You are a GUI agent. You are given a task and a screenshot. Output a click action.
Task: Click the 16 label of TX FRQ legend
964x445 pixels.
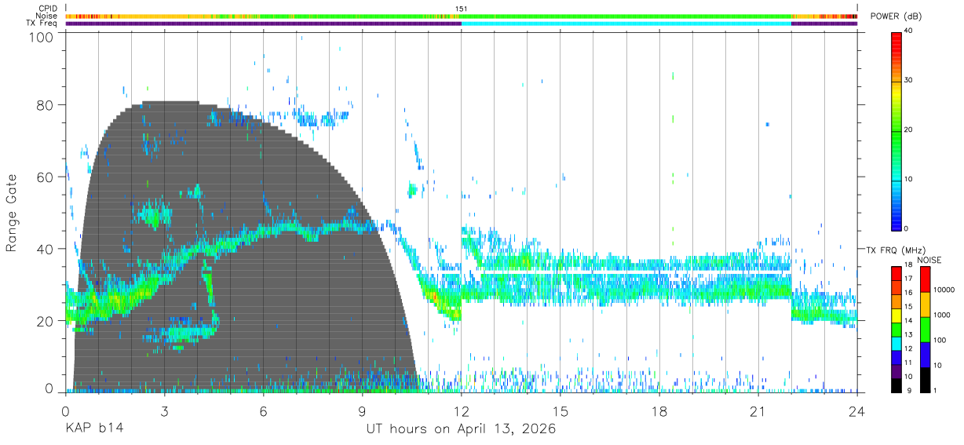(909, 293)
